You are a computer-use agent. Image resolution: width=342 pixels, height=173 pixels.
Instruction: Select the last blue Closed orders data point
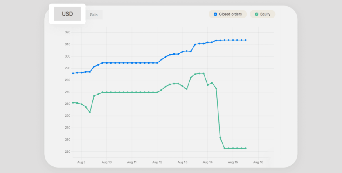coord(245,40)
